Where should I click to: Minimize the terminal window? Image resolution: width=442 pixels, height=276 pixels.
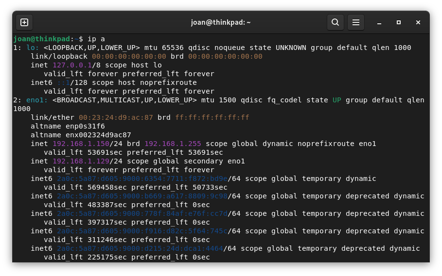(x=379, y=22)
